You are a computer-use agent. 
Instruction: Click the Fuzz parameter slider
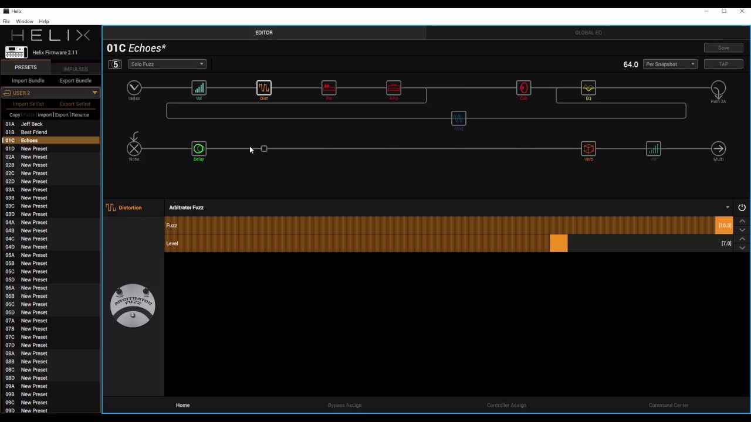tap(449, 226)
